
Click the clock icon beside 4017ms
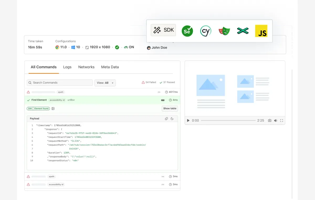pos(166,92)
